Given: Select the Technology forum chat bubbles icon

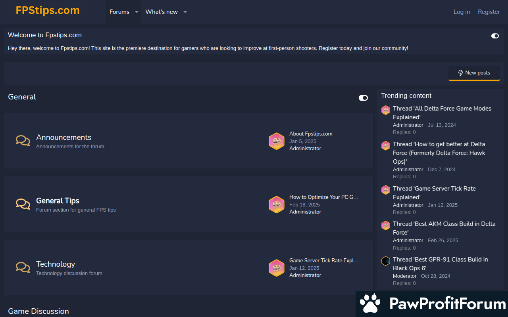Looking at the screenshot, I should (x=23, y=267).
